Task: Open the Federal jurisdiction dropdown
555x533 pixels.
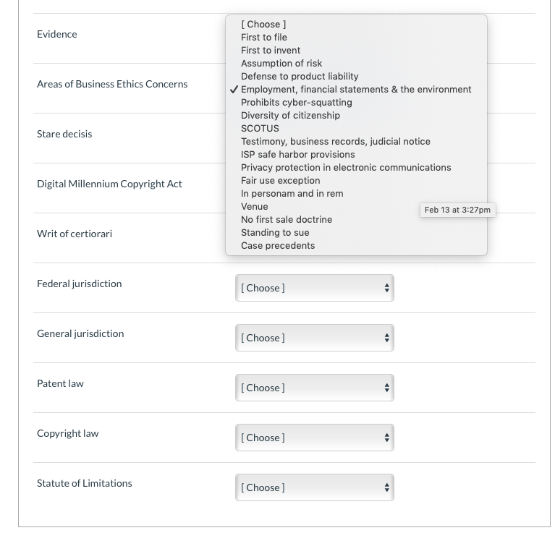Action: tap(315, 288)
